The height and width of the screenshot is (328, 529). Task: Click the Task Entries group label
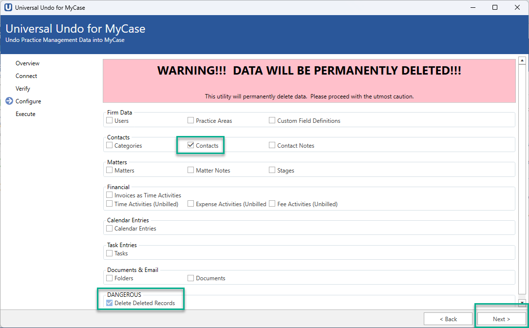coord(122,245)
